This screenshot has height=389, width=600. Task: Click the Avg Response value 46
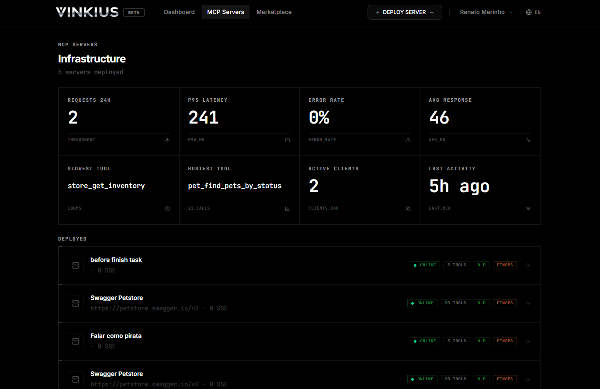tap(439, 118)
